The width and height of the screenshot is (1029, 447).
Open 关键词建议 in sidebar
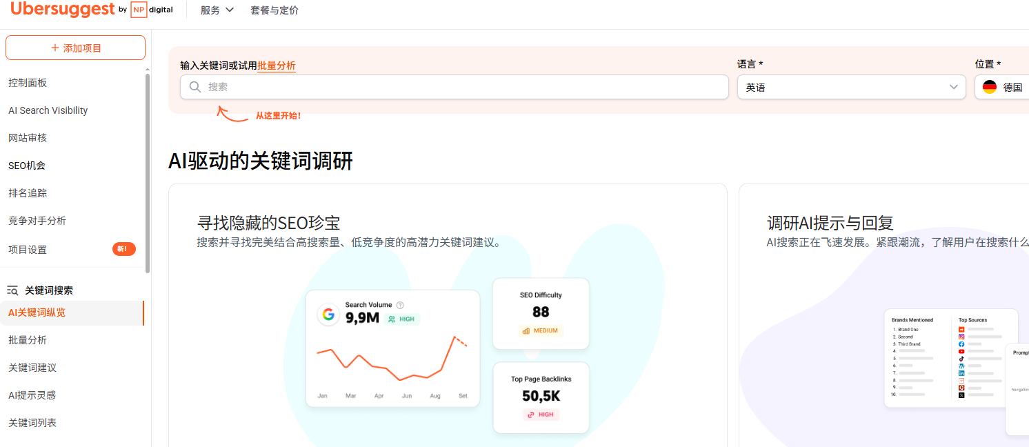click(x=32, y=368)
